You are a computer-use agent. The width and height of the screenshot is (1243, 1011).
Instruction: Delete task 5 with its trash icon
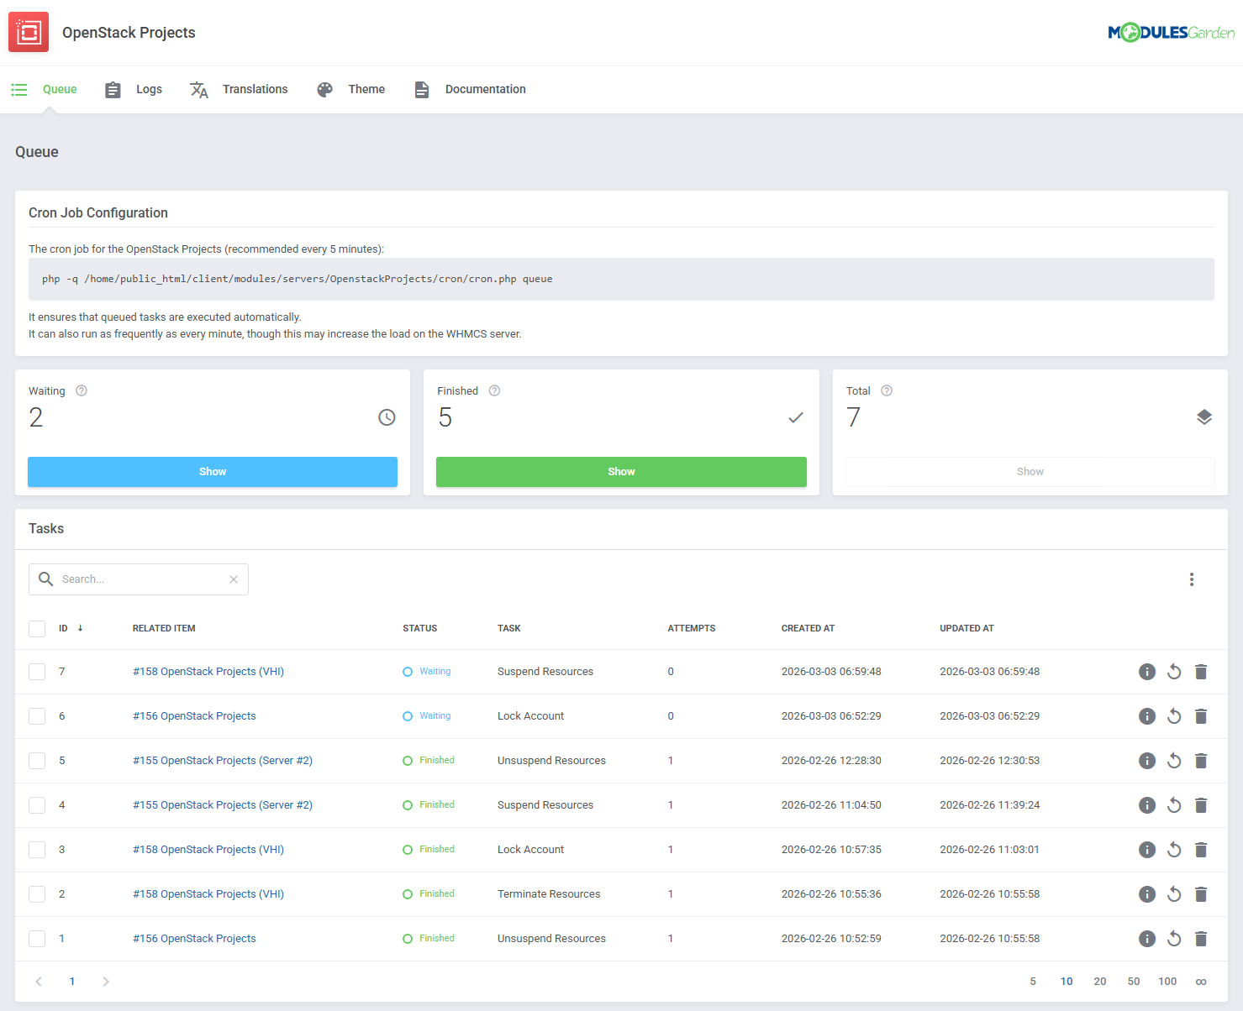click(x=1201, y=760)
